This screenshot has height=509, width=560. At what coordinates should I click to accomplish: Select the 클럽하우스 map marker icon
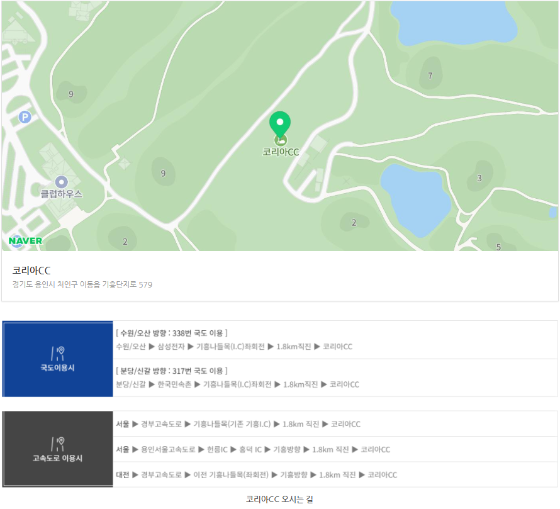(61, 181)
